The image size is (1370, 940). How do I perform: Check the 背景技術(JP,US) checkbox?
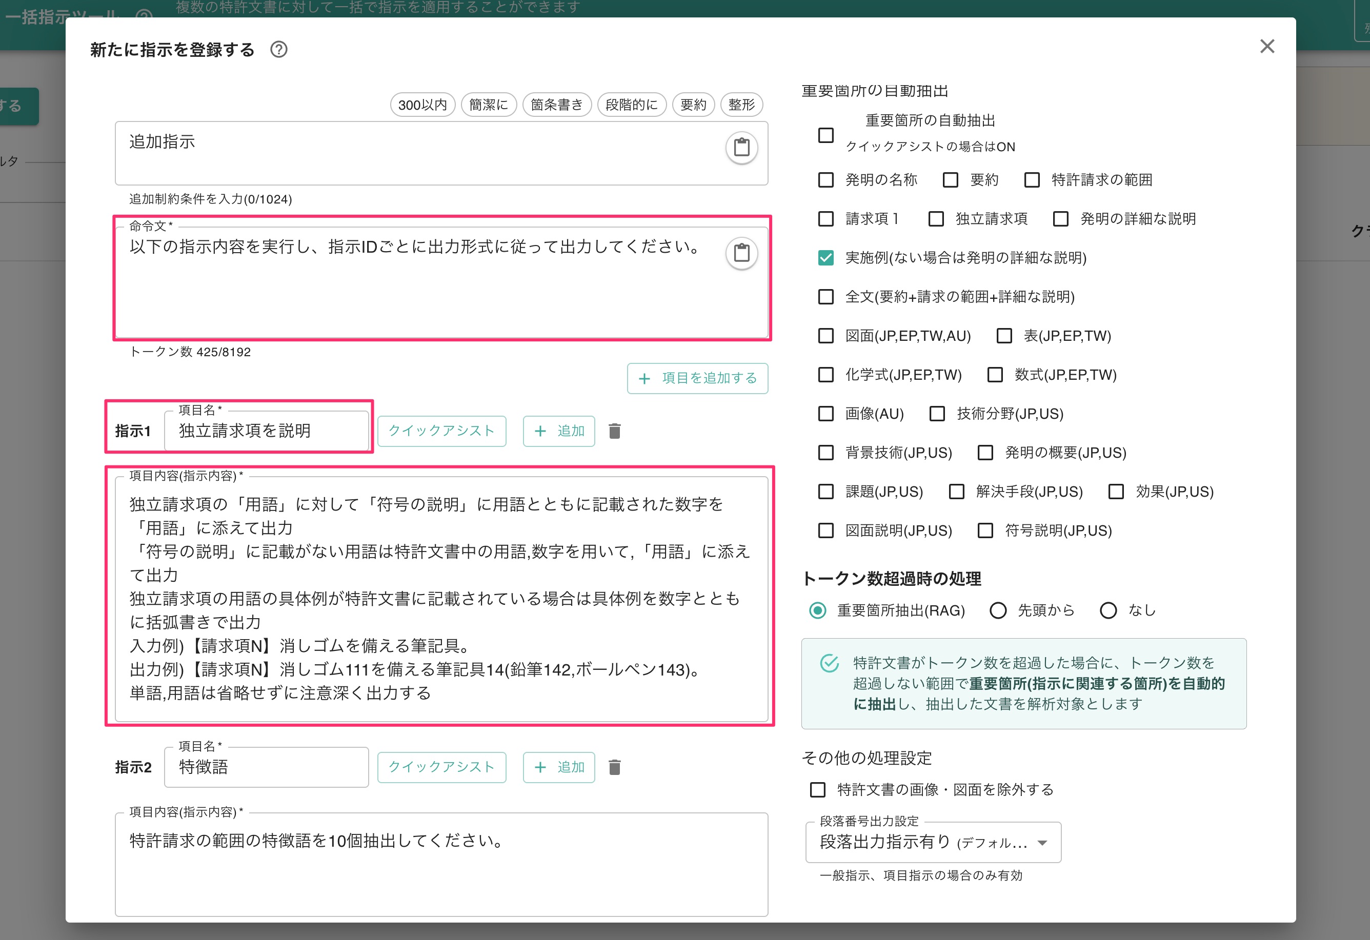[x=826, y=453]
